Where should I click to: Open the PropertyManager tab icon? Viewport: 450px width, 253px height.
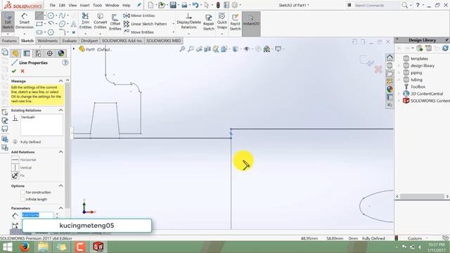pyautogui.click(x=27, y=53)
